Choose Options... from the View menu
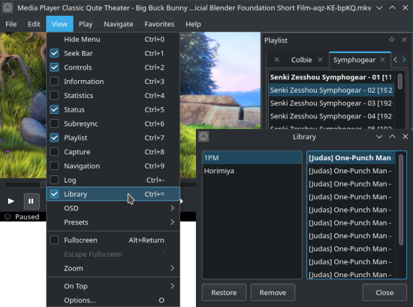This screenshot has height=307, width=413. (79, 300)
